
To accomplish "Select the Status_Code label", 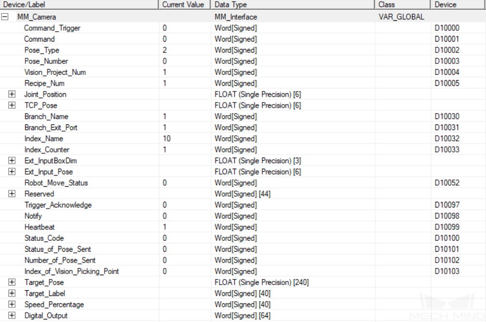I will 44,238.
